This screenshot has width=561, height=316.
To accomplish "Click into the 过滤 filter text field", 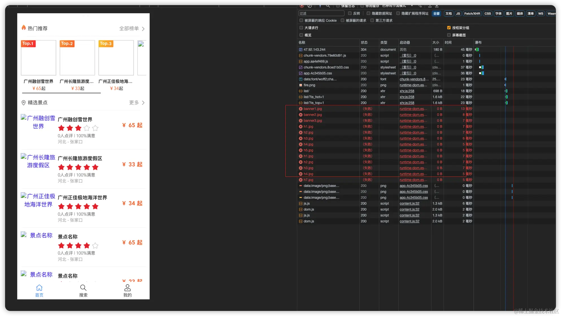I will 321,13.
